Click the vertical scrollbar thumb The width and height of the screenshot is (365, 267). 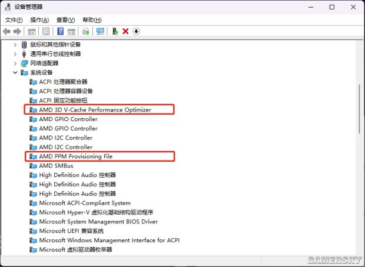[x=360, y=109]
